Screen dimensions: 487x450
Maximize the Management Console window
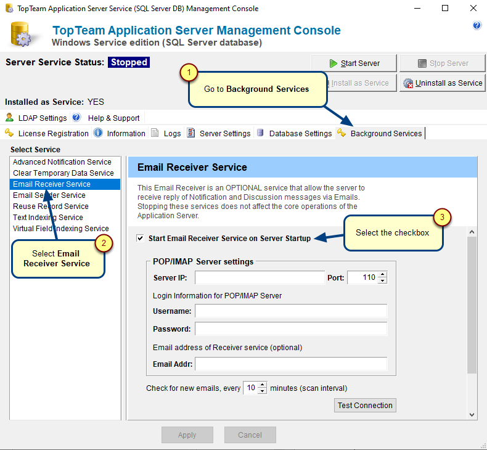click(x=445, y=8)
